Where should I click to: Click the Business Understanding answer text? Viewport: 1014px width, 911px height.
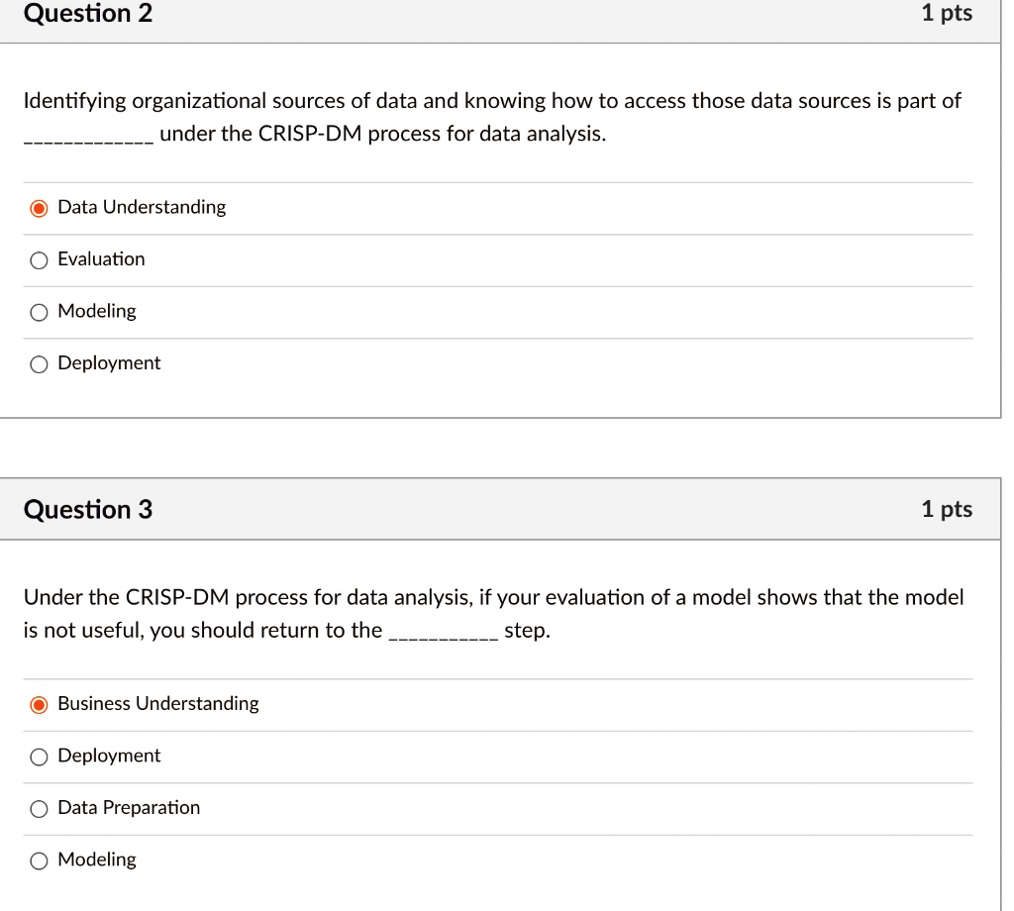click(157, 703)
